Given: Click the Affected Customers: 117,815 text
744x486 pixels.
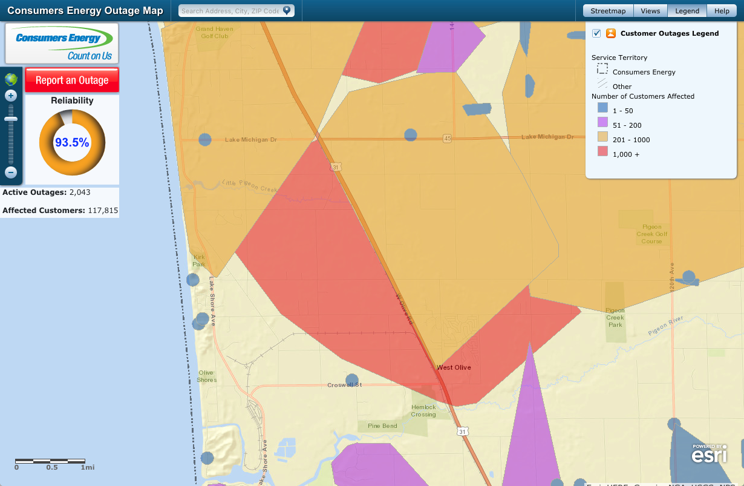Looking at the screenshot, I should pyautogui.click(x=60, y=211).
